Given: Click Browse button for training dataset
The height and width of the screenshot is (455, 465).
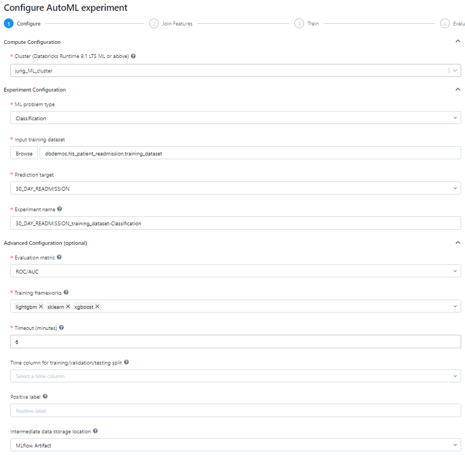Looking at the screenshot, I should pos(24,153).
